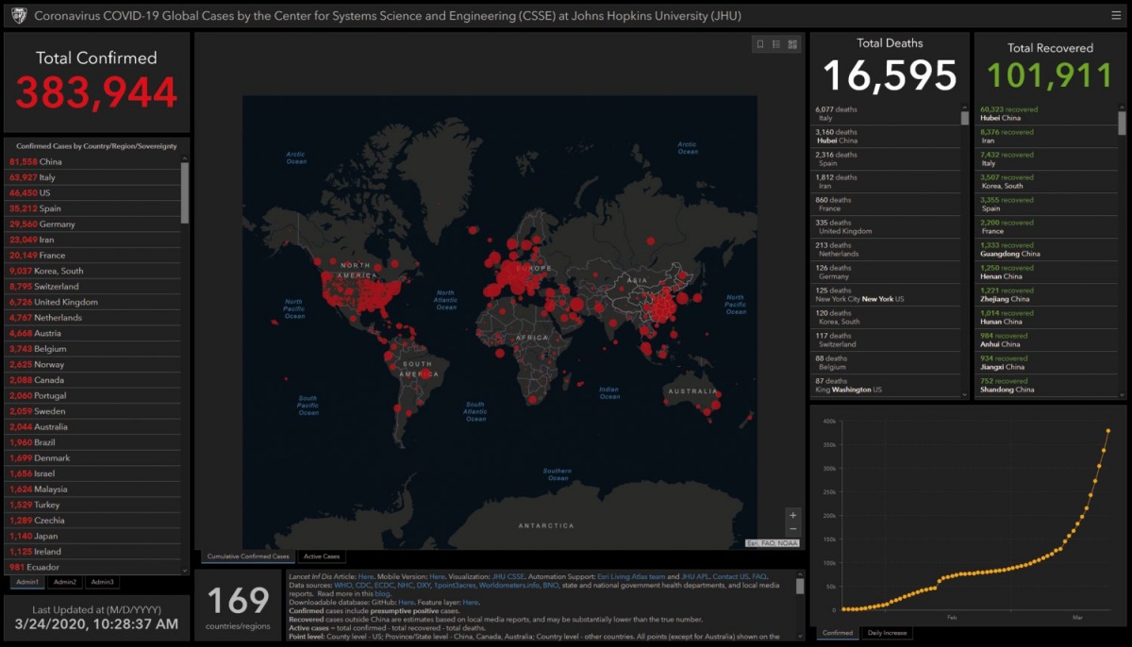This screenshot has width=1132, height=647.
Task: Switch to the Active Cases map tab
Action: [321, 556]
